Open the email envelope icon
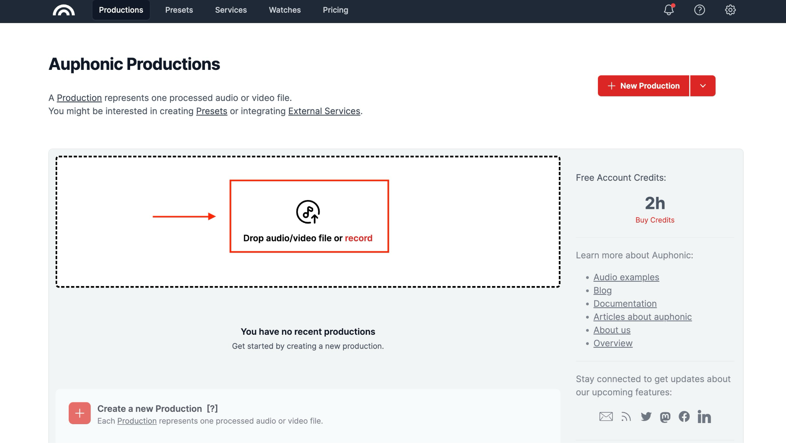 tap(606, 417)
